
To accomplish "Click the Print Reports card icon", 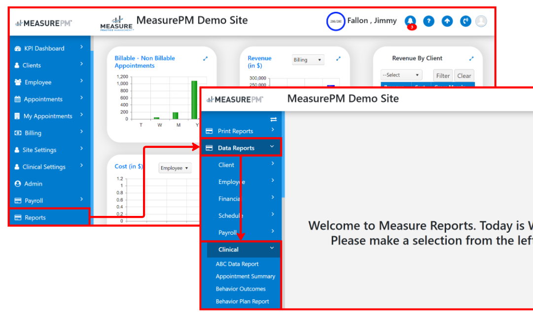I will pyautogui.click(x=209, y=131).
